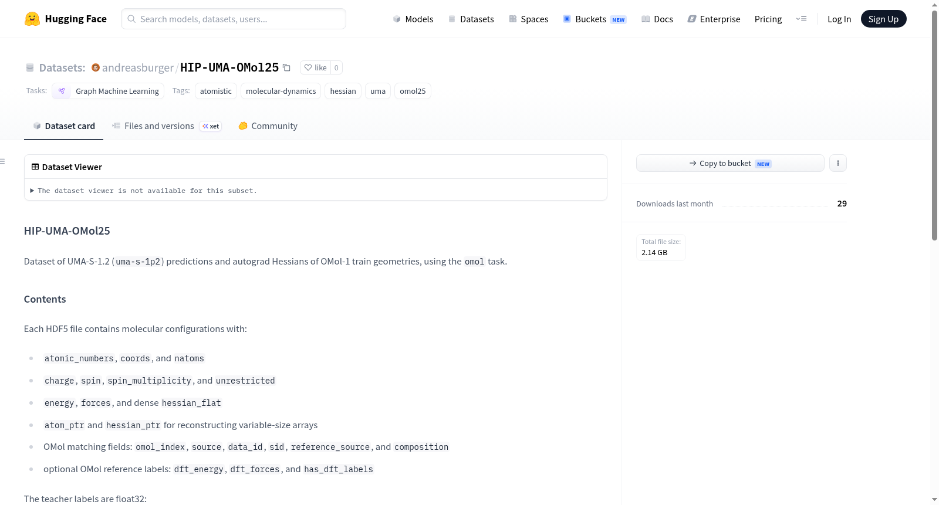Click the xet badge on Files tab
The width and height of the screenshot is (939, 505).
pos(211,126)
